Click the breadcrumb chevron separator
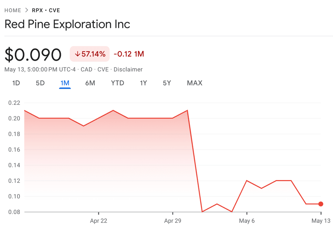The image size is (333, 232). (27, 10)
